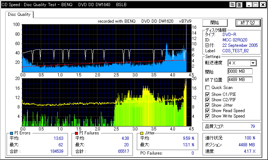The image size is (268, 160).
Task: Click PO Failures value 0
Action: (193, 153)
